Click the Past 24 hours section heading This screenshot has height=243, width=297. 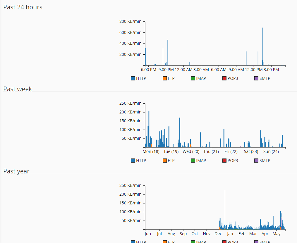pos(23,7)
